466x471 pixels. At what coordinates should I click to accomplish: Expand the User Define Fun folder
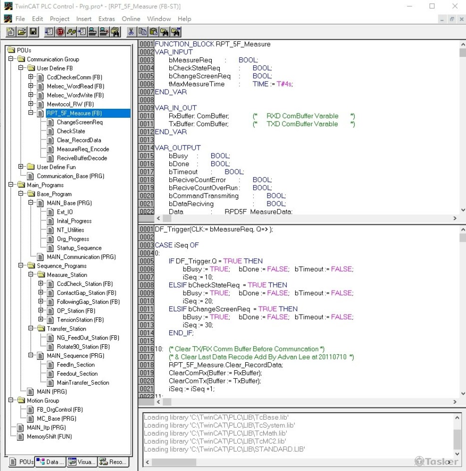21,167
